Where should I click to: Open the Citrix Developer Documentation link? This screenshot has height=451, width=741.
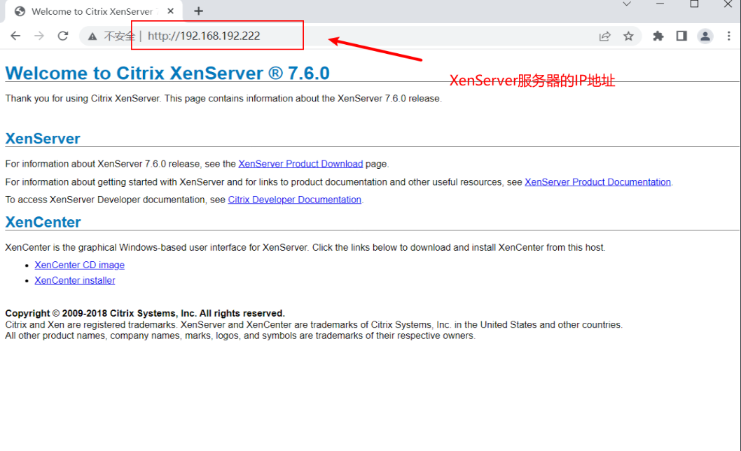(294, 200)
